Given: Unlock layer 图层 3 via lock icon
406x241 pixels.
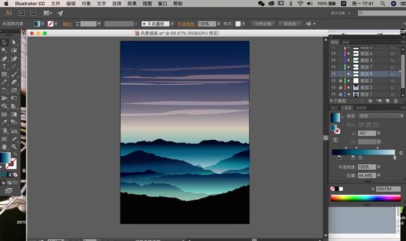Looking at the screenshot, I should tap(341, 80).
